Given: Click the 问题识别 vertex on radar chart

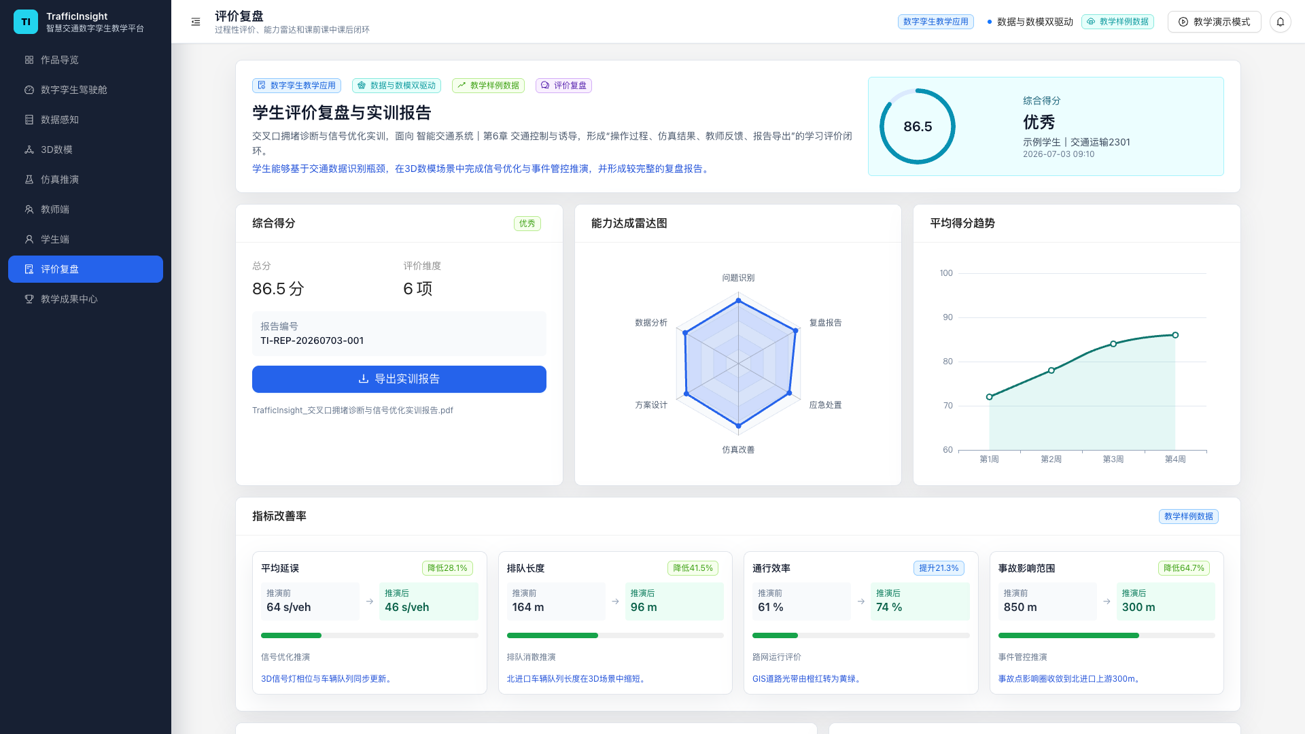Looking at the screenshot, I should click(x=738, y=300).
